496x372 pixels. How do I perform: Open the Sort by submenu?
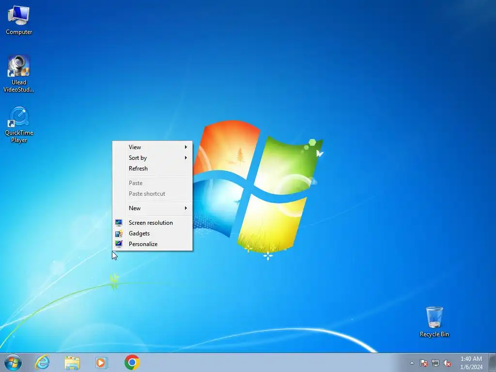click(x=152, y=158)
